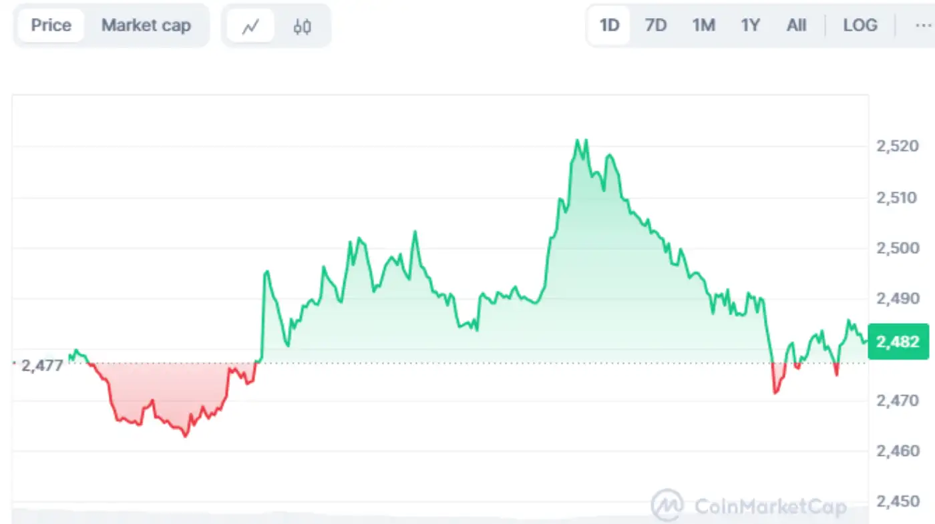Image resolution: width=935 pixels, height=524 pixels.
Task: Select the candlestick chart icon
Action: [x=303, y=27]
